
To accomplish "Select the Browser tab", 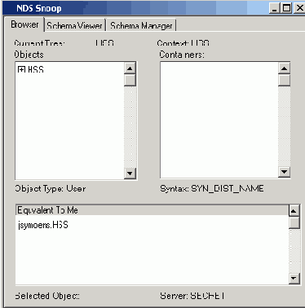I will [24, 24].
